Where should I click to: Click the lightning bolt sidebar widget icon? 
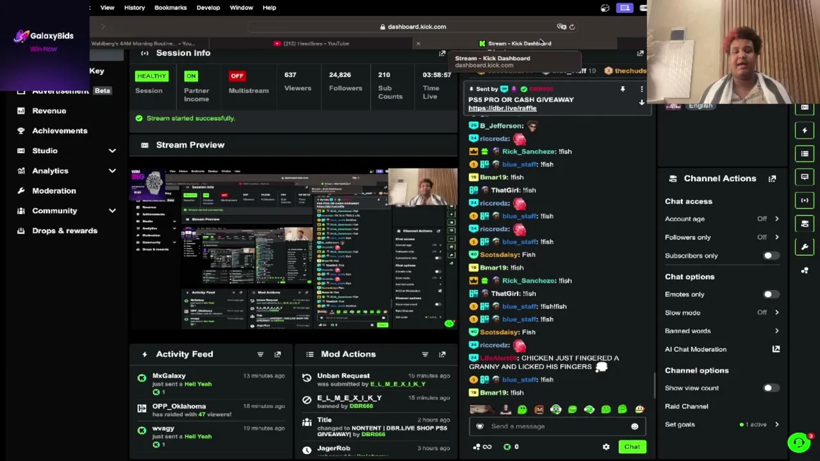[x=805, y=131]
